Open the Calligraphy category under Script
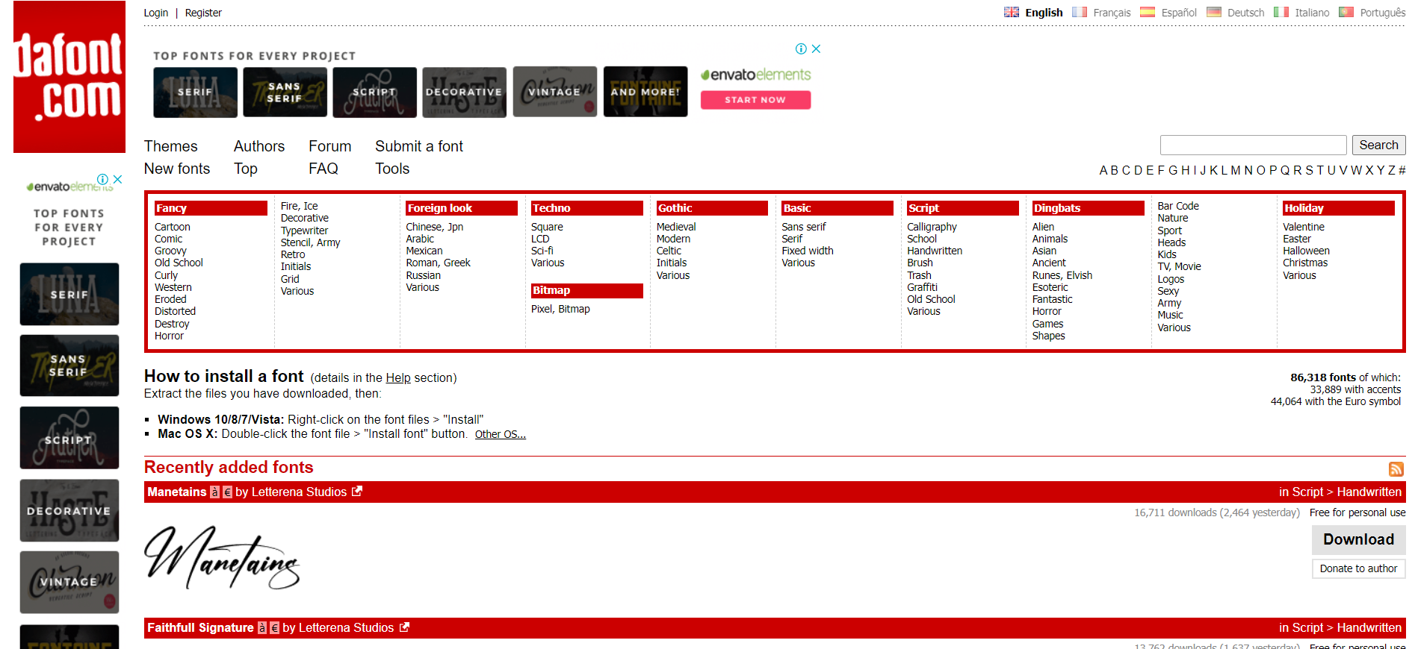 click(x=931, y=227)
